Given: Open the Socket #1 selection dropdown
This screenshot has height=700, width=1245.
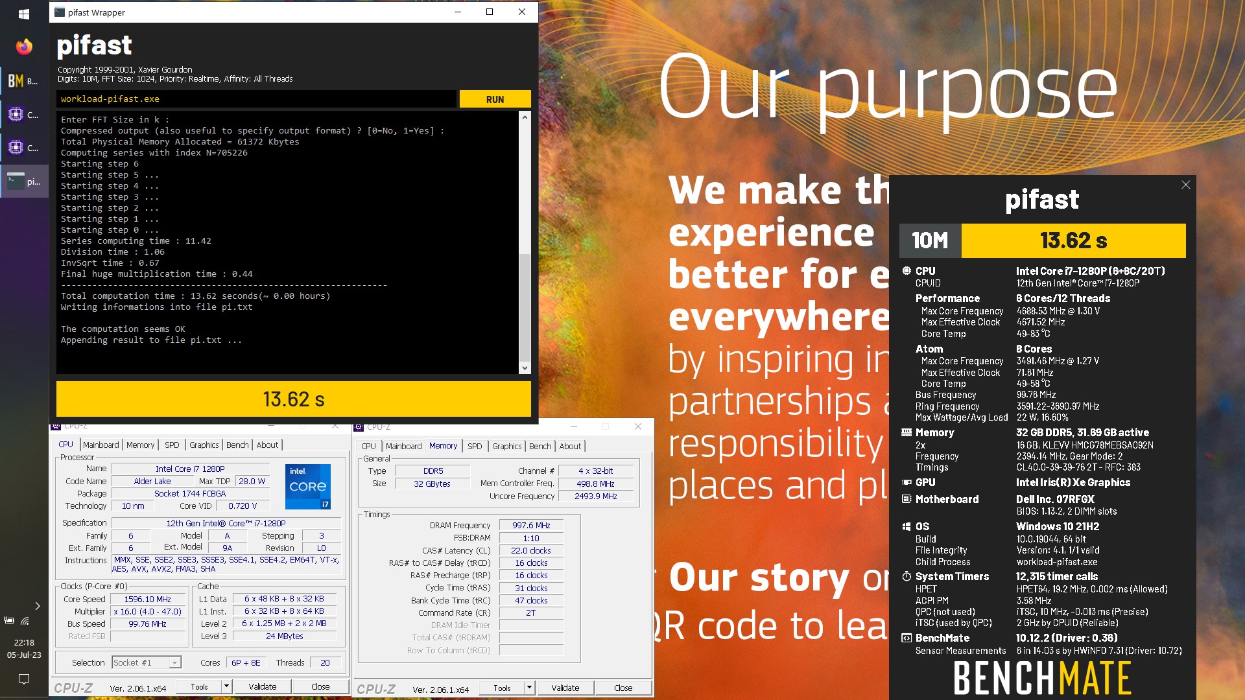Looking at the screenshot, I should pos(147,662).
